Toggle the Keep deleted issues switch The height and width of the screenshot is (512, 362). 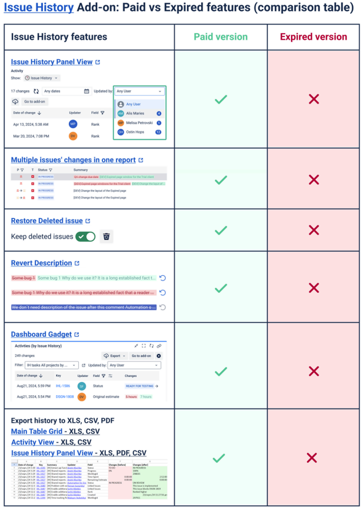click(85, 236)
